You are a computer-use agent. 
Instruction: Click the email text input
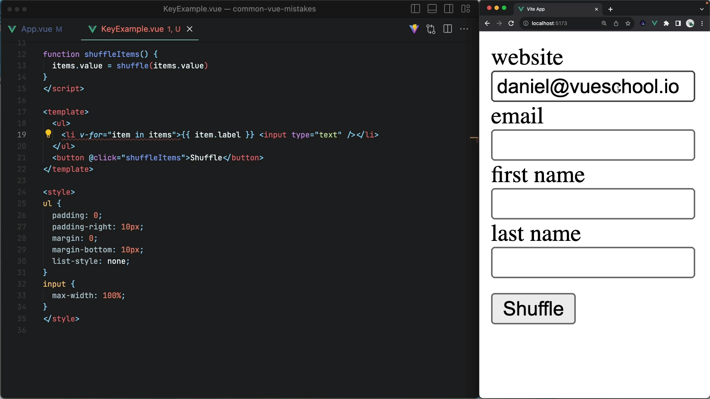coord(593,145)
